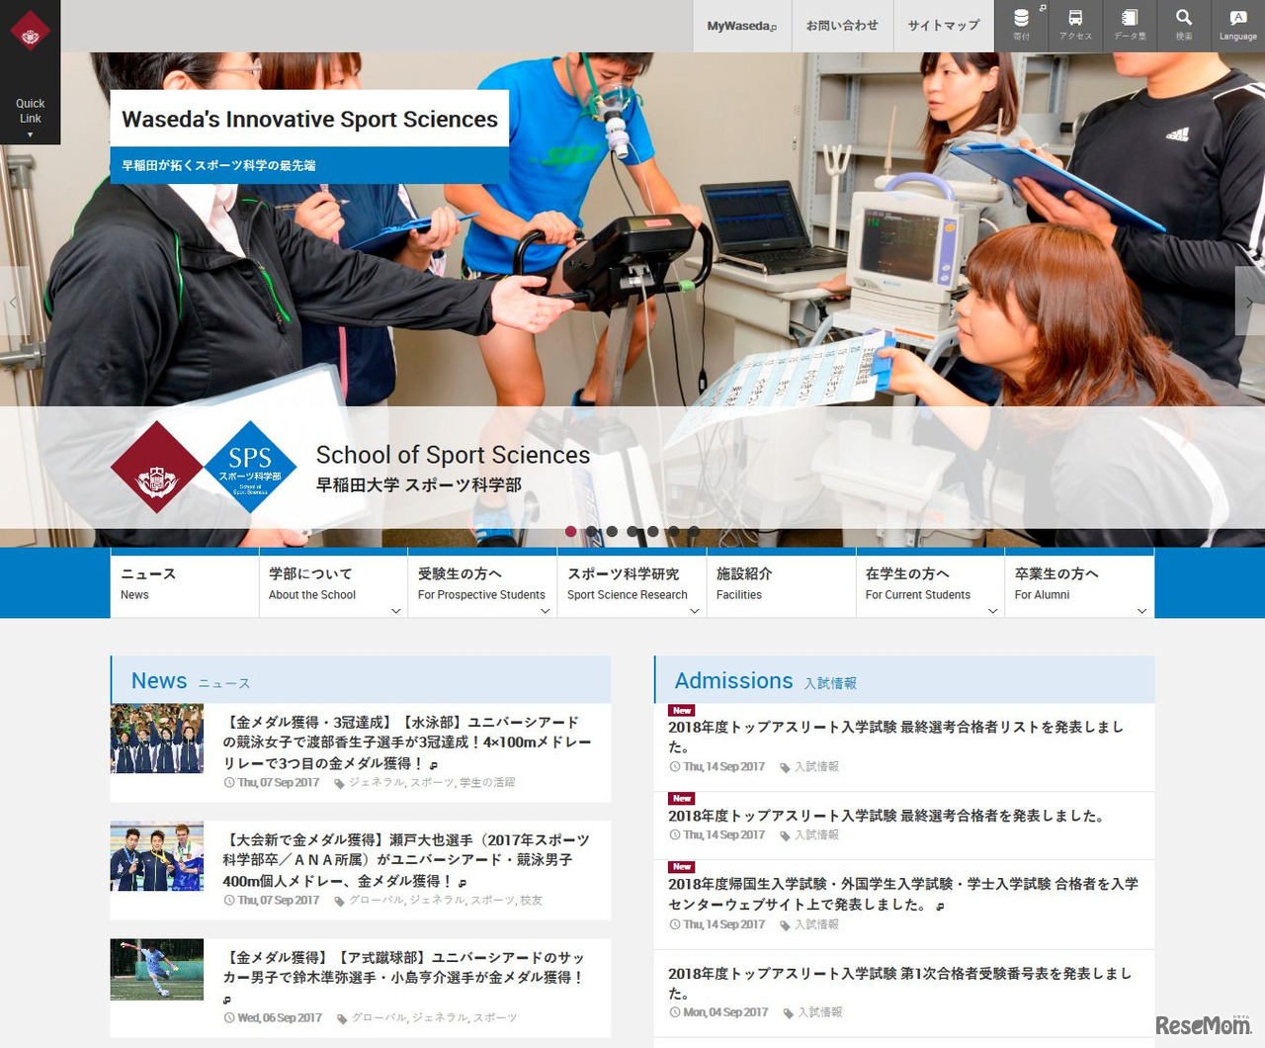This screenshot has width=1265, height=1048.
Task: Click the New badge on top Admissions entry
Action: pyautogui.click(x=681, y=710)
